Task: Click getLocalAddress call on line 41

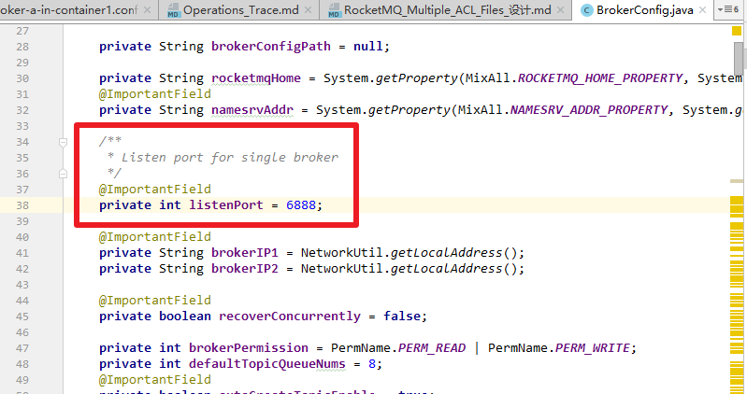Action: 446,253
